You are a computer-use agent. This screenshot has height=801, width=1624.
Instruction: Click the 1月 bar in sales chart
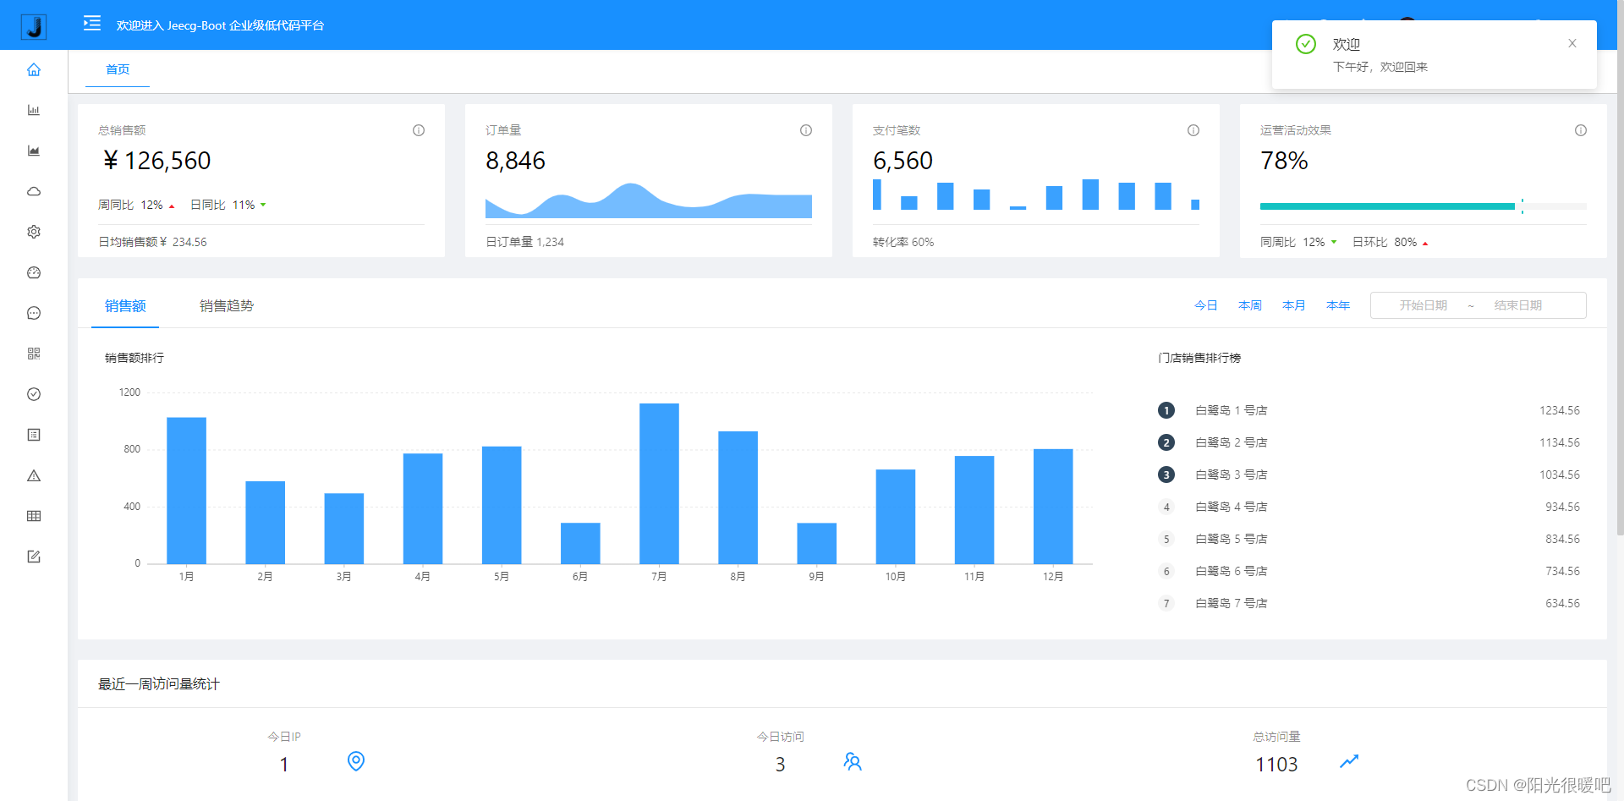186,491
